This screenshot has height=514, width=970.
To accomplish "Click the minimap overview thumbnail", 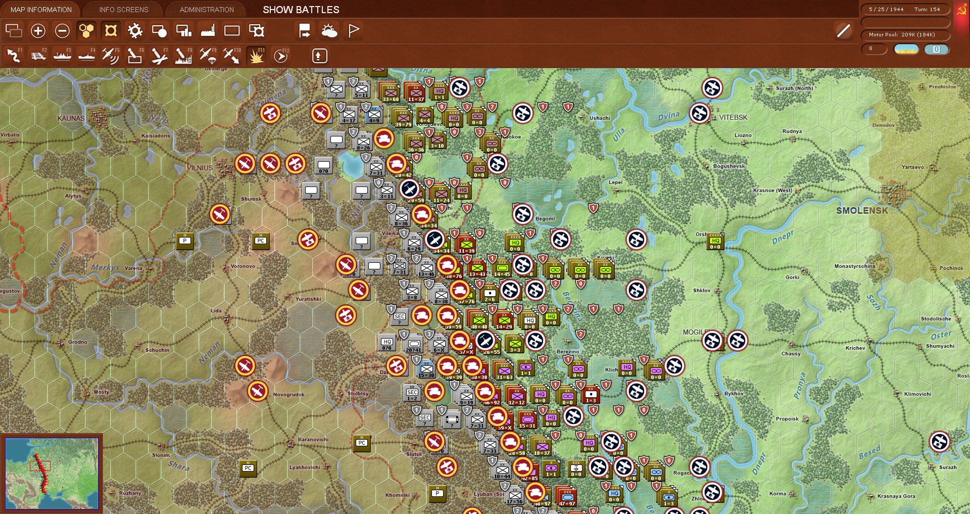I will (x=52, y=474).
